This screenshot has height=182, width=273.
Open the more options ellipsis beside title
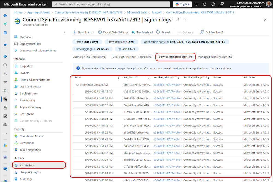(185, 20)
